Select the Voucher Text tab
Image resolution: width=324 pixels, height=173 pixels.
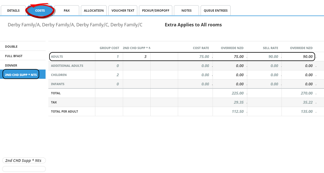(x=123, y=11)
